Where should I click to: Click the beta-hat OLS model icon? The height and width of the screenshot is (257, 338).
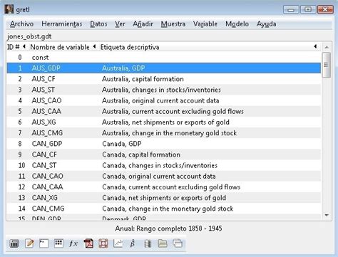click(133, 243)
